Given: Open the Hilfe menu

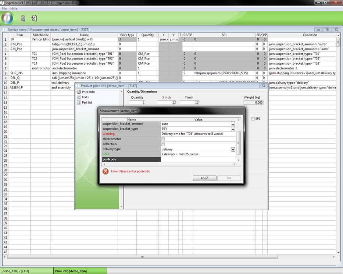Looking at the screenshot, I should point(14,8).
